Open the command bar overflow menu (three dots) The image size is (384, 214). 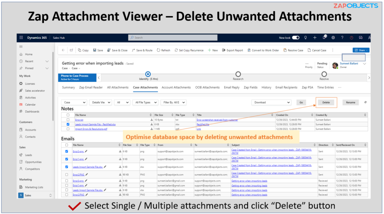pyautogui.click(x=333, y=50)
